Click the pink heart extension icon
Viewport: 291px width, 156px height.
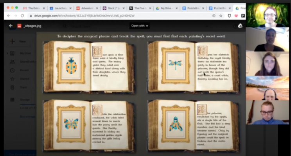click(236, 16)
